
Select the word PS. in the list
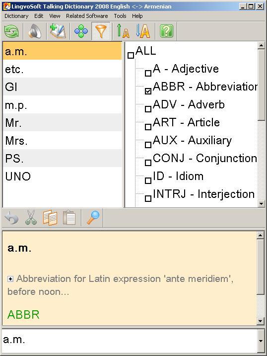[63, 159]
